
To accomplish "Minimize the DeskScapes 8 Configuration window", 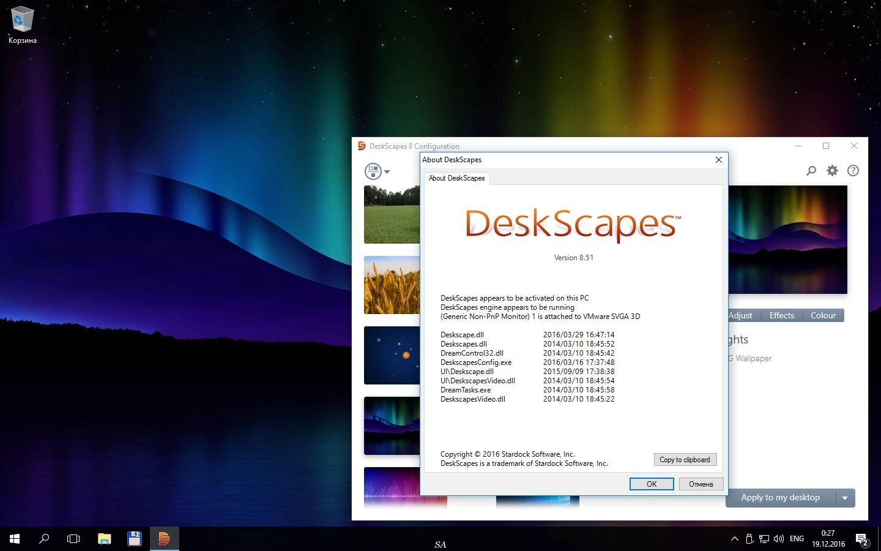I will click(798, 146).
